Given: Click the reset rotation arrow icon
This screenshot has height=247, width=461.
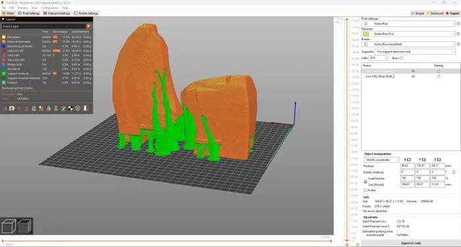Looking at the screenshot, I should pos(453,172).
